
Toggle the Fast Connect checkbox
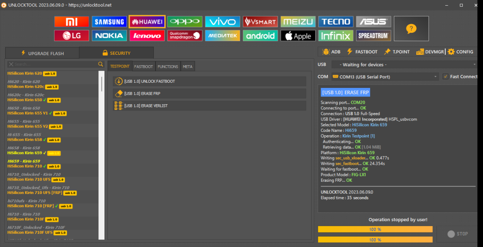445,77
